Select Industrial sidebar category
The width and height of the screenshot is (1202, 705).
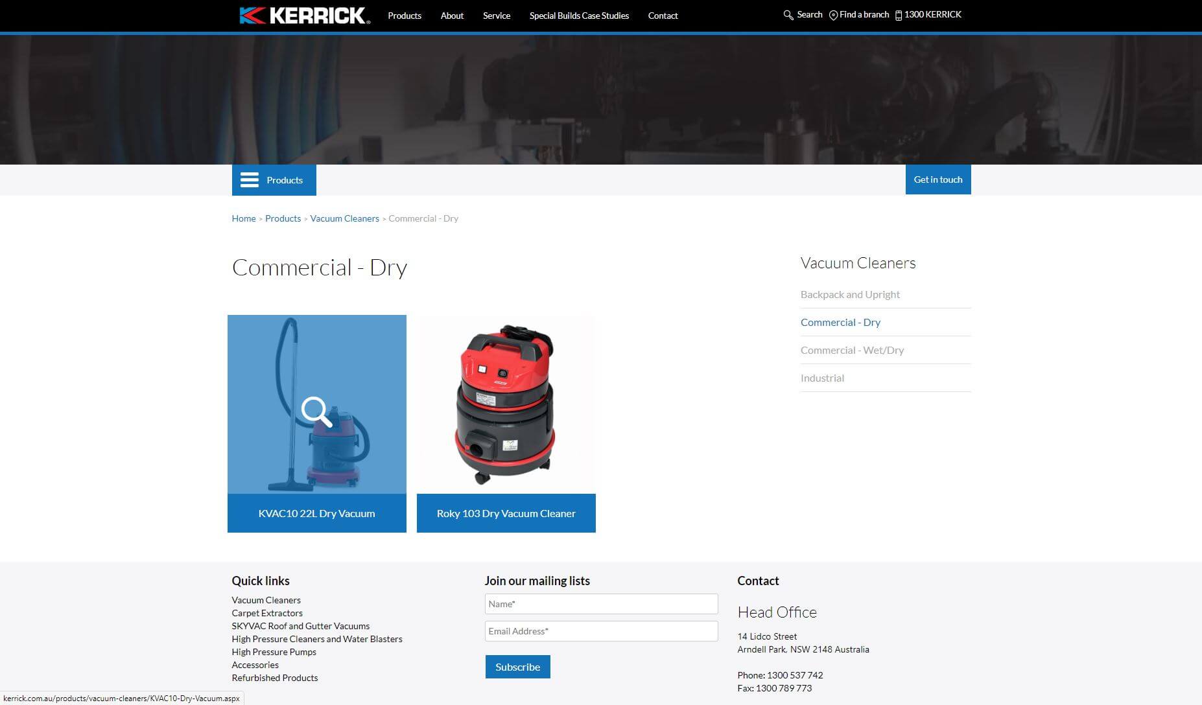(822, 378)
